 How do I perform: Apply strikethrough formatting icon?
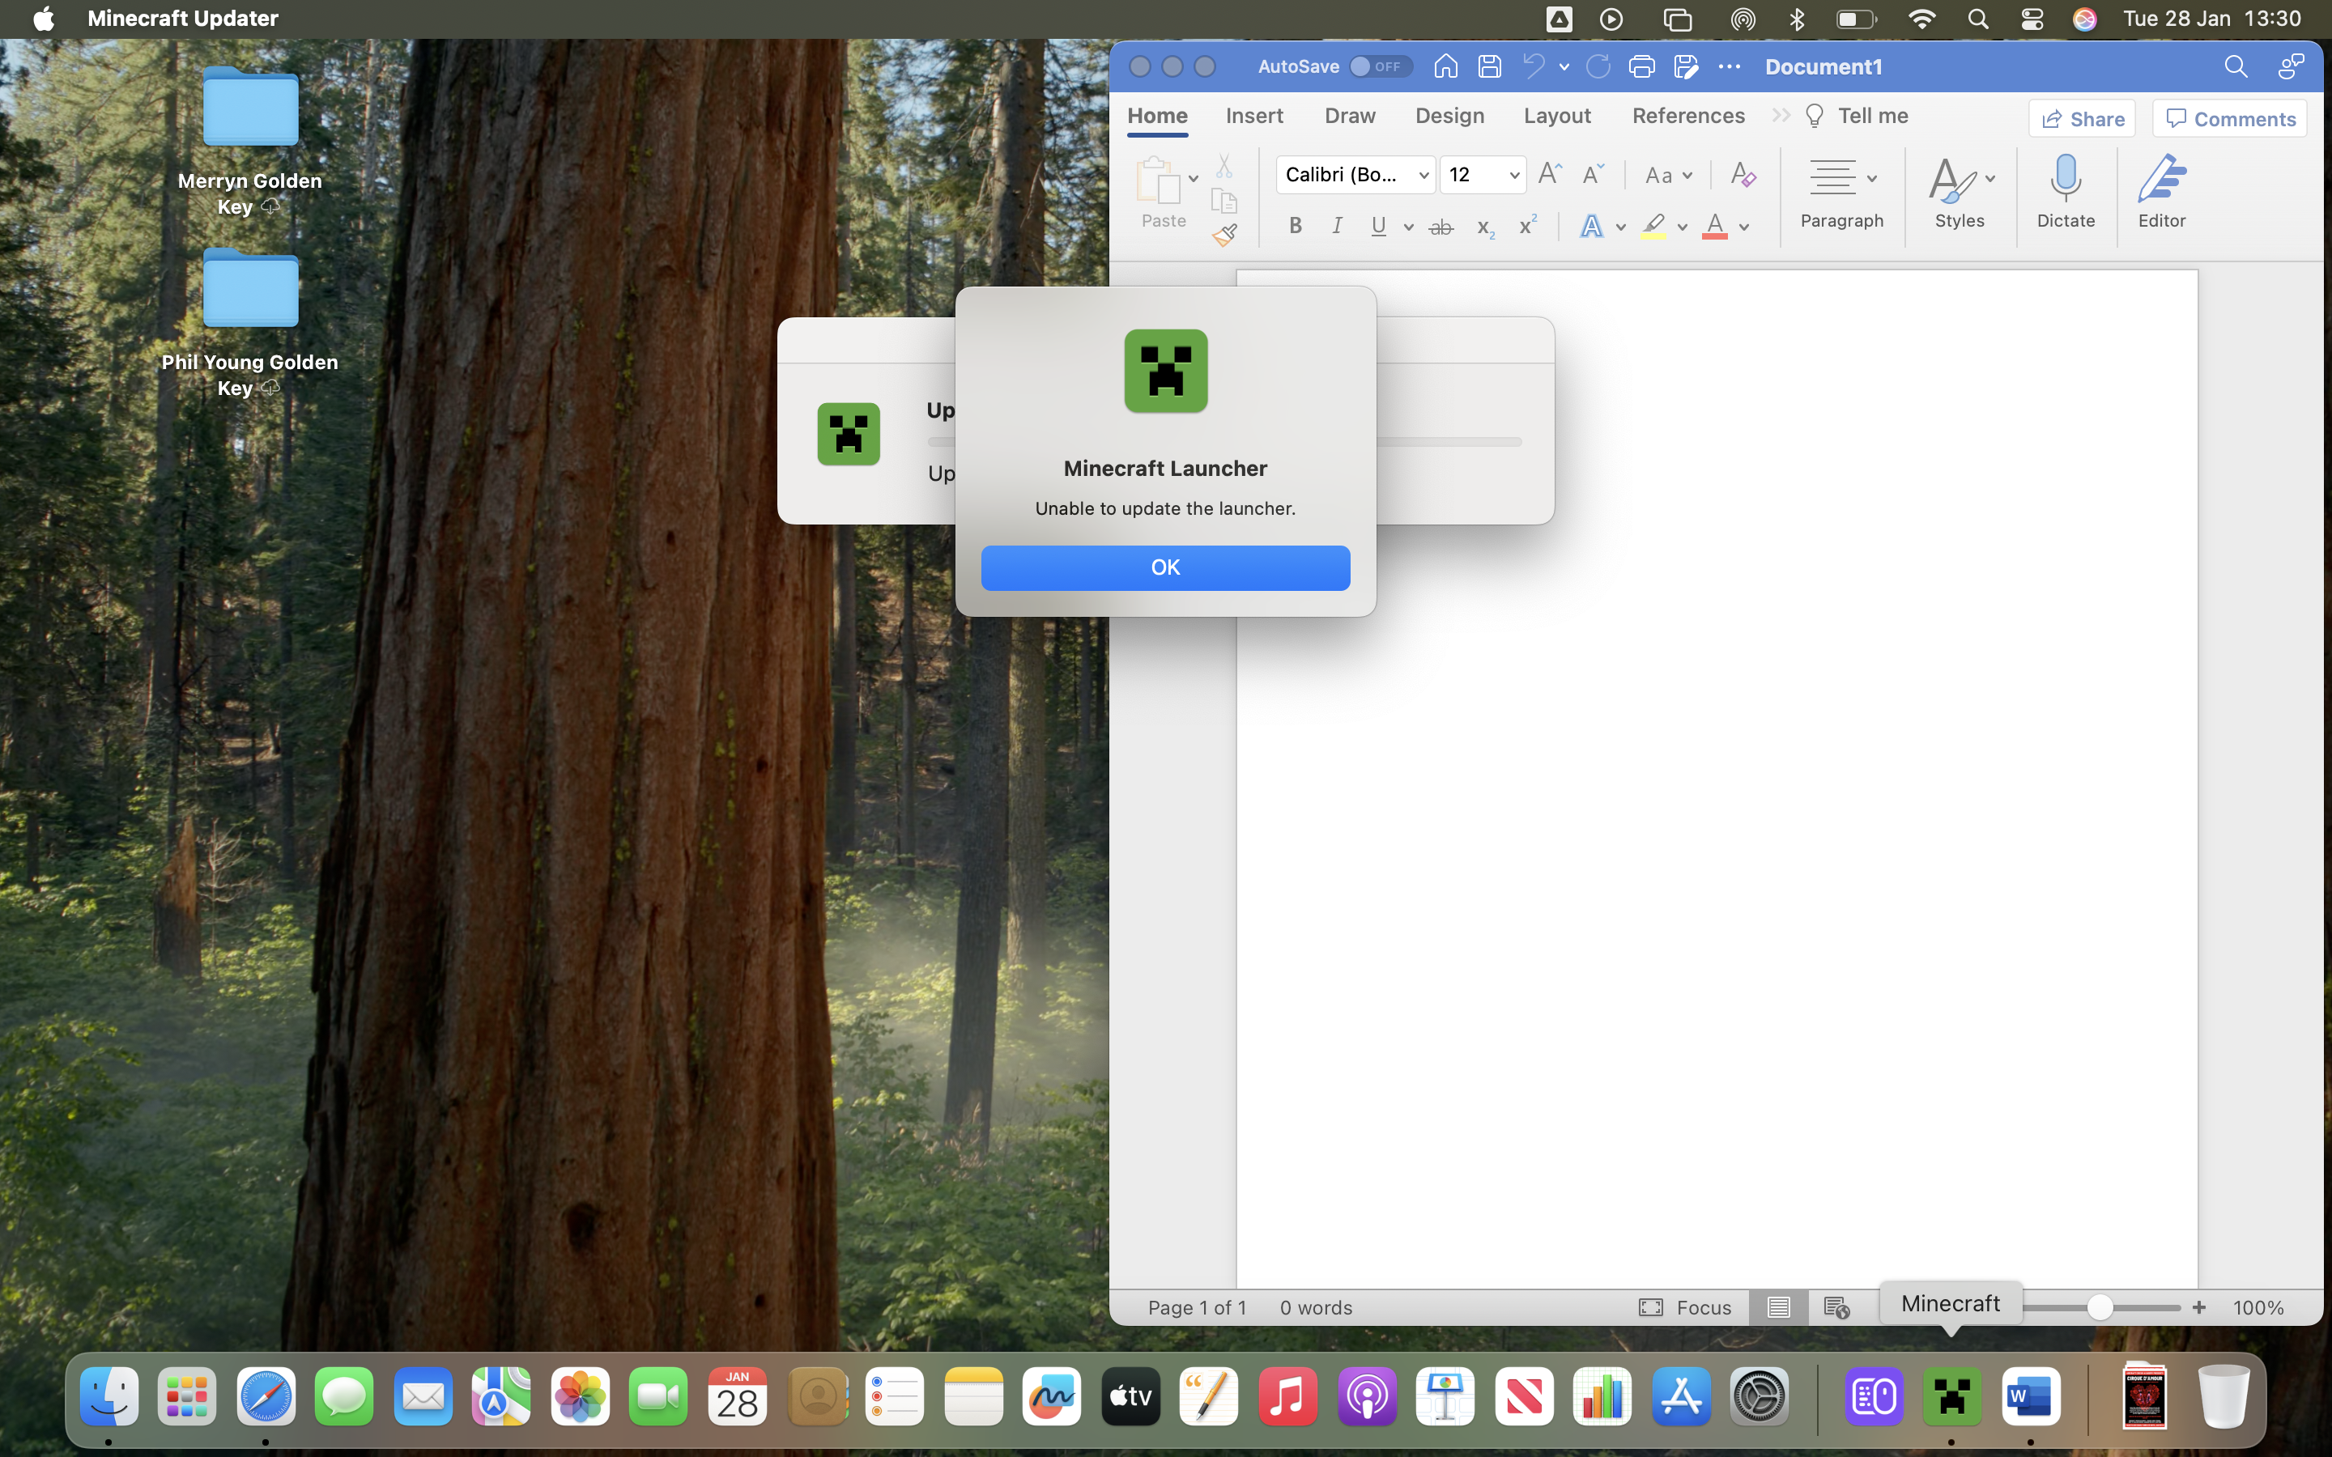tap(1440, 227)
